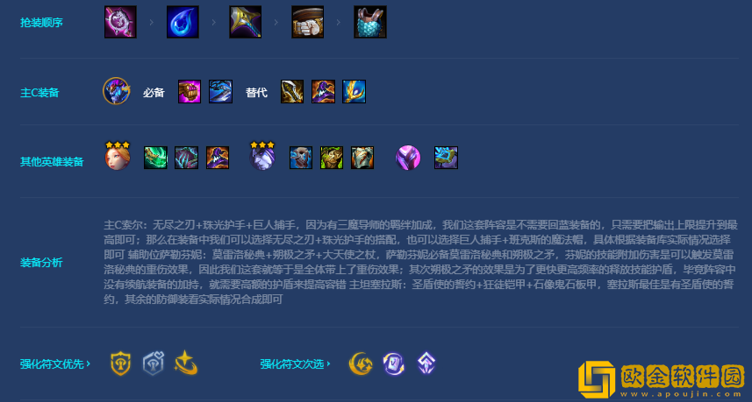This screenshot has width=752, height=402.
Task: Select the purple wizard hat icon after 替代
Action: pyautogui.click(x=323, y=91)
